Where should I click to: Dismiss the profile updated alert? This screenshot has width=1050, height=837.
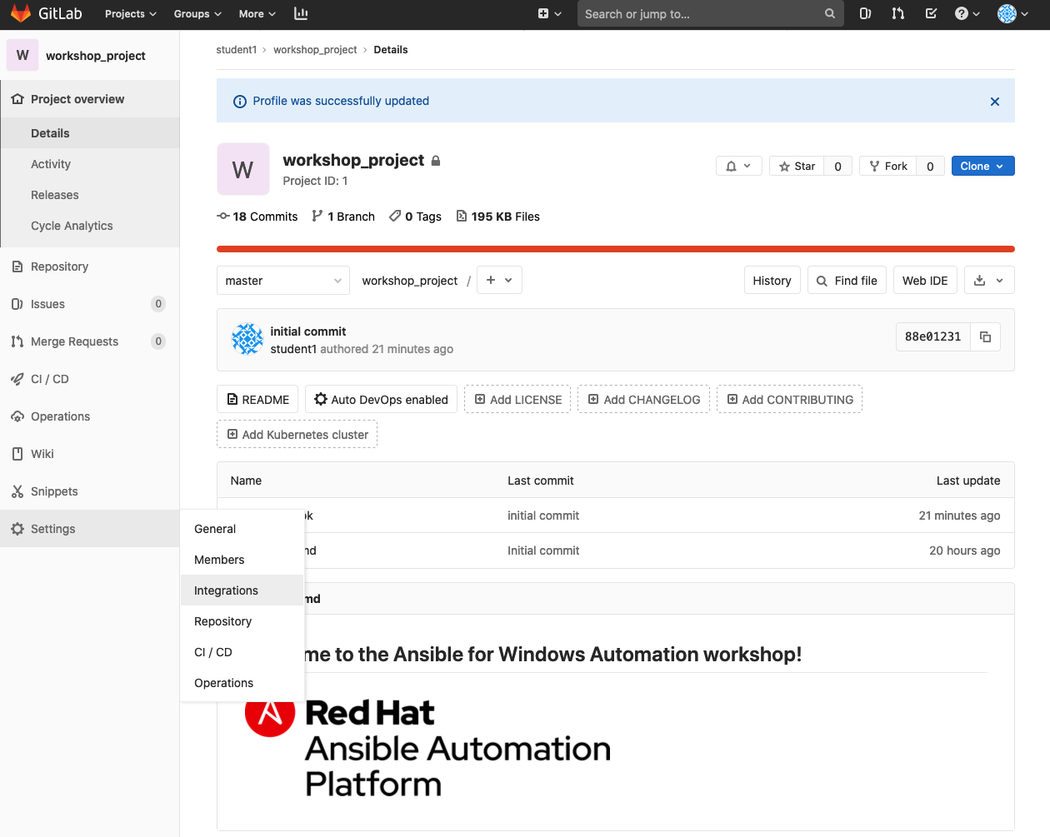pyautogui.click(x=994, y=102)
